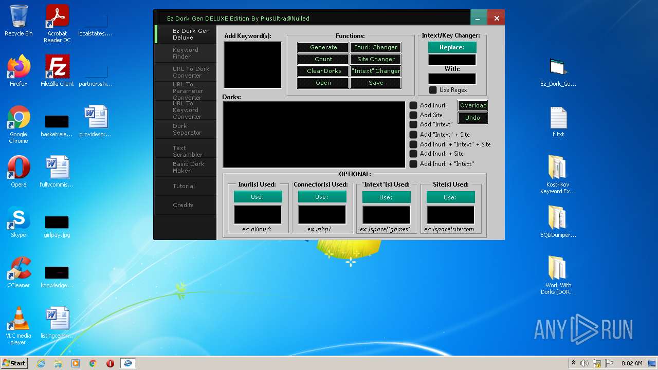Open Work With Dorks folder
Image resolution: width=658 pixels, height=370 pixels.
pos(558,275)
